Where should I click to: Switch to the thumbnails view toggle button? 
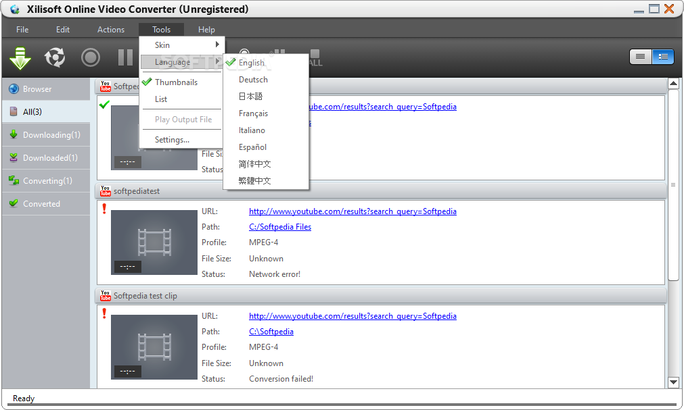[x=663, y=57]
